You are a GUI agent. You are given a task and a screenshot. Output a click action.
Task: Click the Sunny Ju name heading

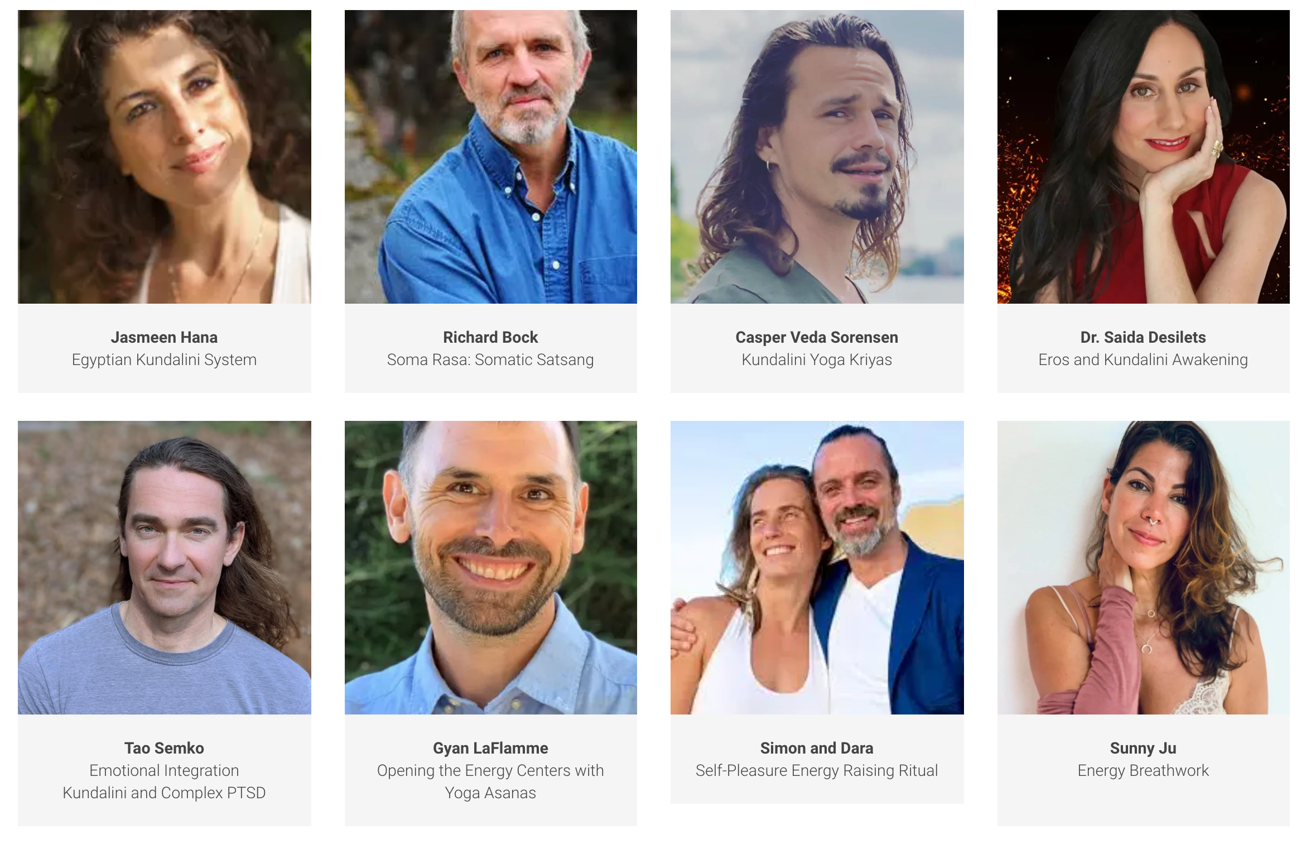pos(1143,748)
